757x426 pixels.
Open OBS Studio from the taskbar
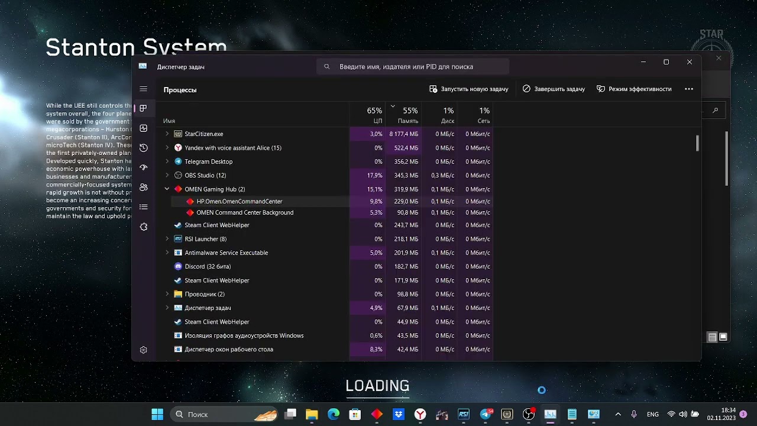(529, 414)
